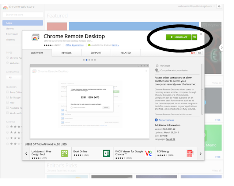Open Lucidpress Free Design Tool card
This screenshot has width=234, height=186.
click(50, 154)
